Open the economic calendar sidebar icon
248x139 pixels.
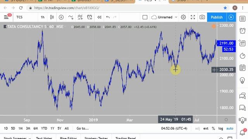(x=243, y=68)
